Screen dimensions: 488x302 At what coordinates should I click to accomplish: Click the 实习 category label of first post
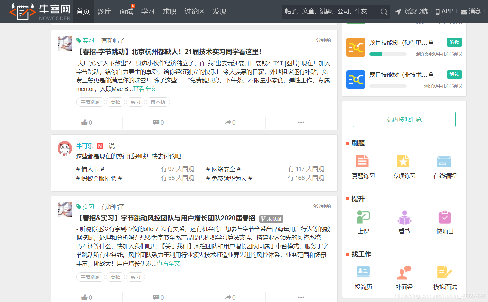(85, 40)
